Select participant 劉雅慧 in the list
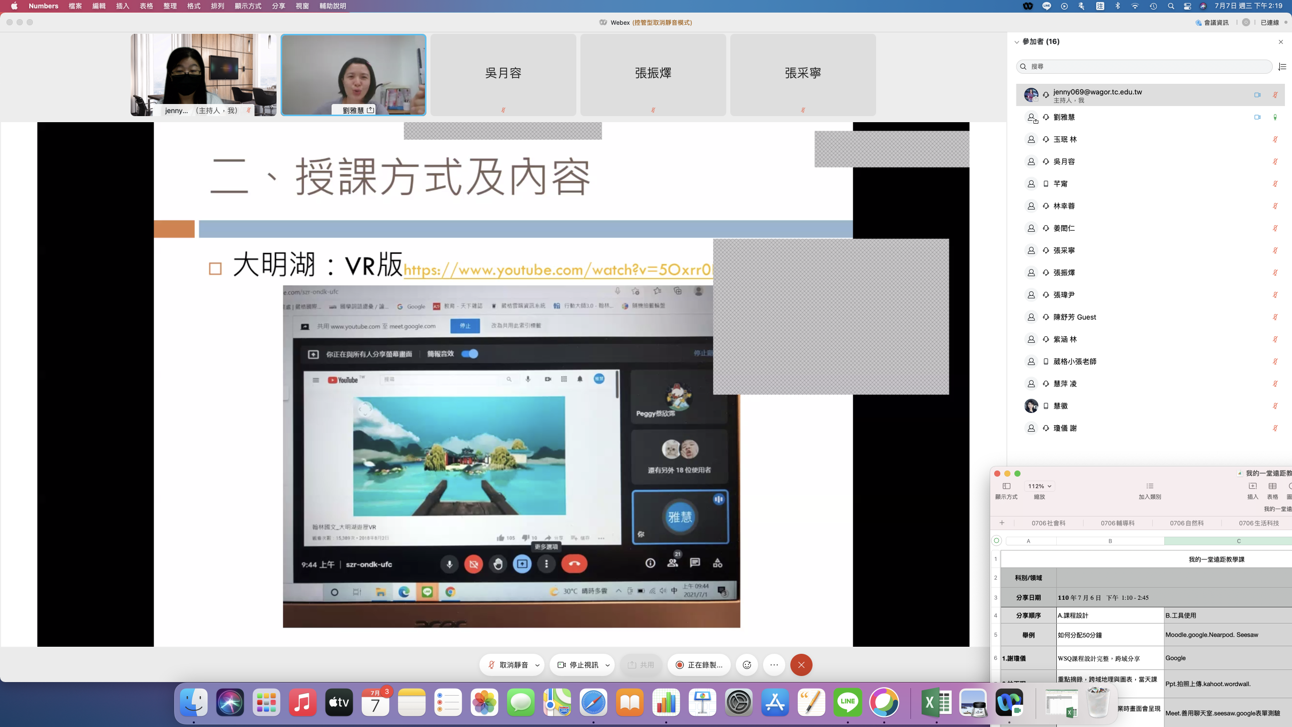The width and height of the screenshot is (1292, 727). point(1064,117)
